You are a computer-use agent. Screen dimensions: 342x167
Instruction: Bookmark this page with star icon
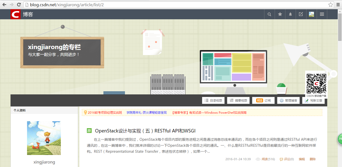click(x=331, y=5)
